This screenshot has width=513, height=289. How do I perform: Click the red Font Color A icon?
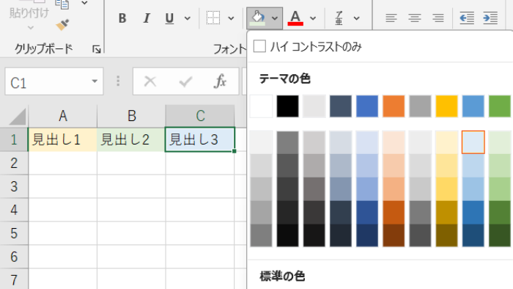(295, 18)
